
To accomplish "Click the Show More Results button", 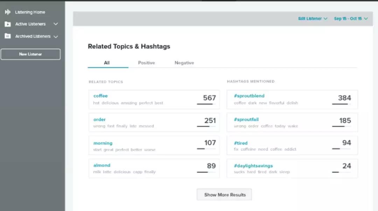I will pos(224,195).
